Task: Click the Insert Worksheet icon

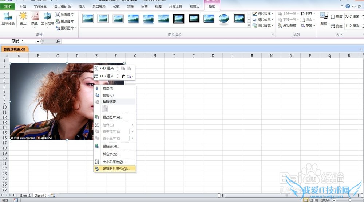Action: 53,195
